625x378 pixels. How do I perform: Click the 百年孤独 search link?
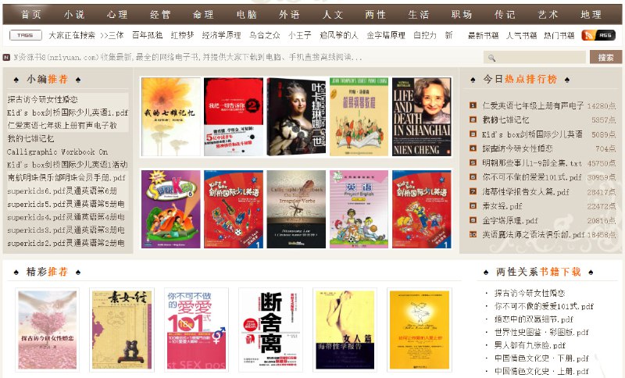pyautogui.click(x=147, y=35)
